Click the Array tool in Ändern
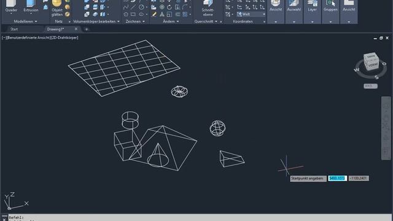 point(185,14)
